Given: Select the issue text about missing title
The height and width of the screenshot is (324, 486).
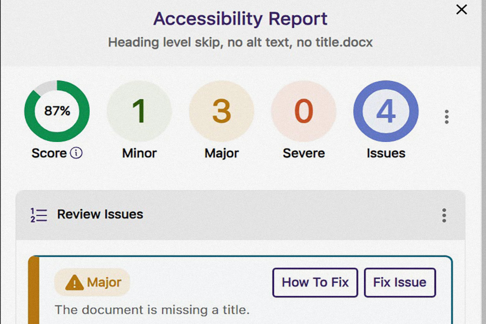Looking at the screenshot, I should click(151, 310).
